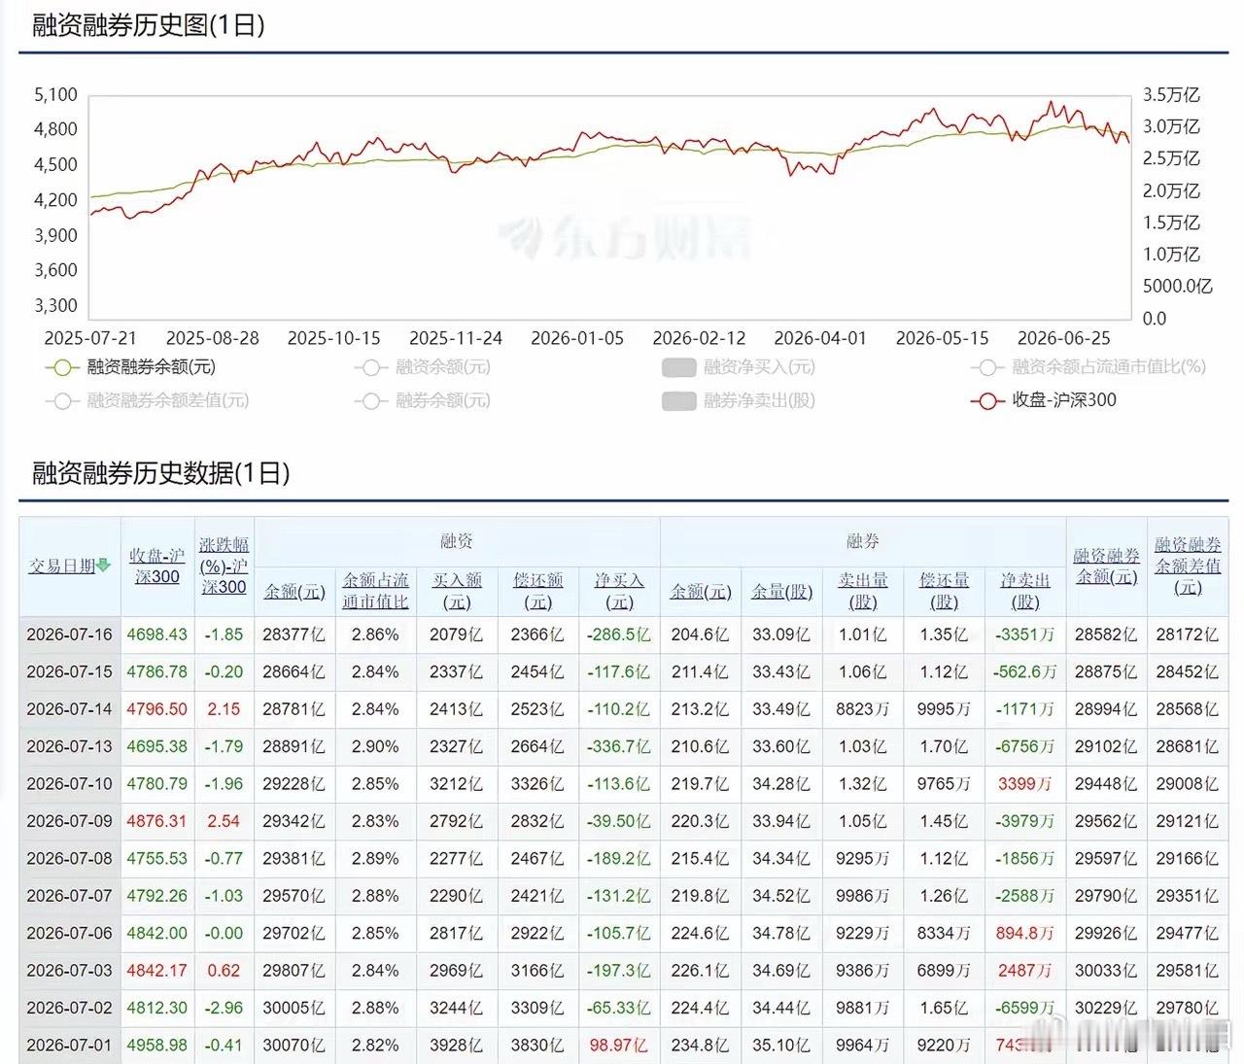Sort by 融资融券余额(元) column header
This screenshot has height=1064, width=1244.
tap(1106, 566)
